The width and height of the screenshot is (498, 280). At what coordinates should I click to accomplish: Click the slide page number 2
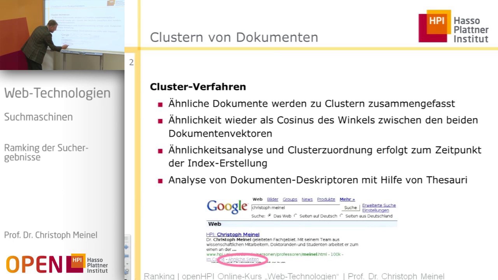coord(131,62)
